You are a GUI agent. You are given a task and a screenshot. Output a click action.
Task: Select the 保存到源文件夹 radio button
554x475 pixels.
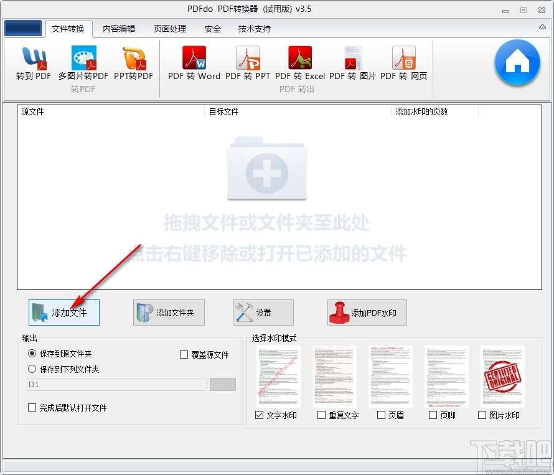[x=32, y=354]
